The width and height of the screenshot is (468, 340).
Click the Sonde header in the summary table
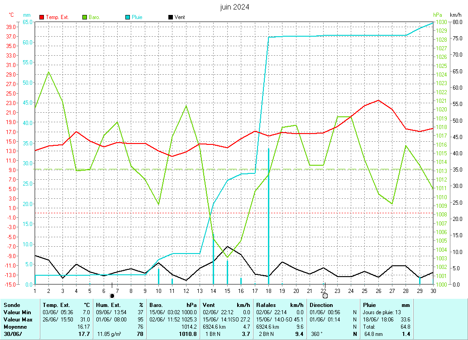[12, 305]
